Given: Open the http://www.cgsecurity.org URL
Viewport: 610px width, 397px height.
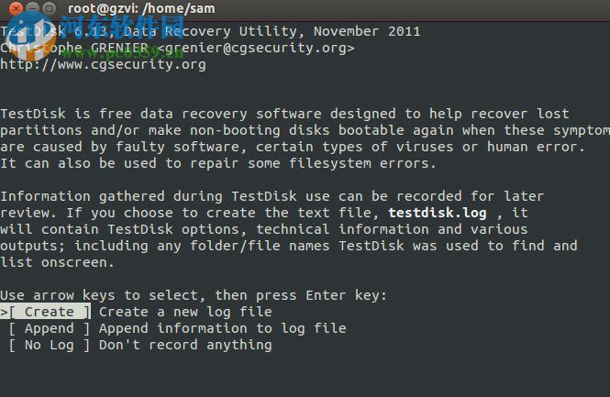Looking at the screenshot, I should [103, 64].
